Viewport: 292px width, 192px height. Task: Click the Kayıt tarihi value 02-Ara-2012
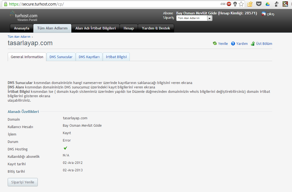[73, 163]
